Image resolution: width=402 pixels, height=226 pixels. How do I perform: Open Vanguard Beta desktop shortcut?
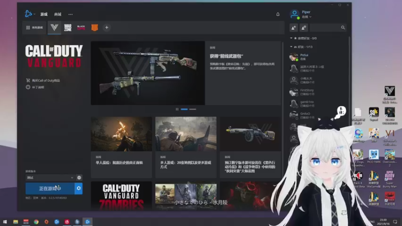[x=390, y=95]
